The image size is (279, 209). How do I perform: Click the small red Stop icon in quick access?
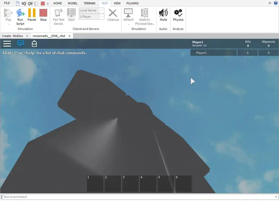(43, 3)
